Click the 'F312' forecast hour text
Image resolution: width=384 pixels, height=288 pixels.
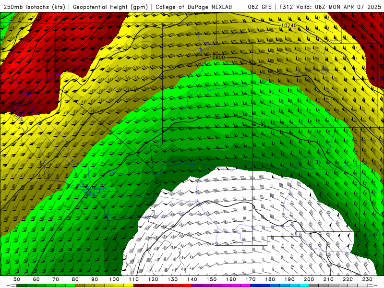tap(286, 7)
